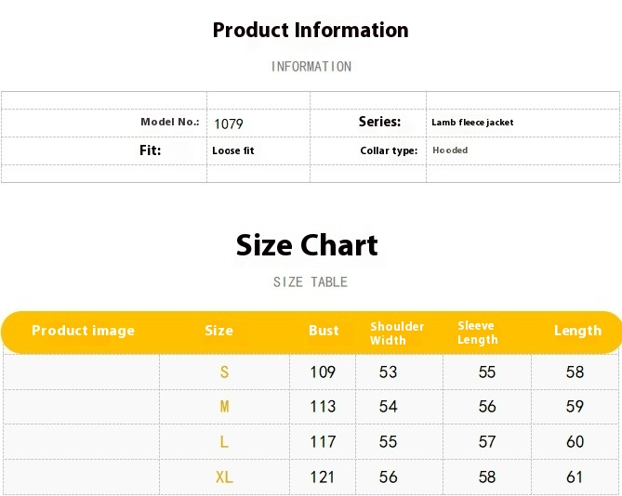Click the Product image column header
Screen dimensions: 622x496
click(84, 331)
